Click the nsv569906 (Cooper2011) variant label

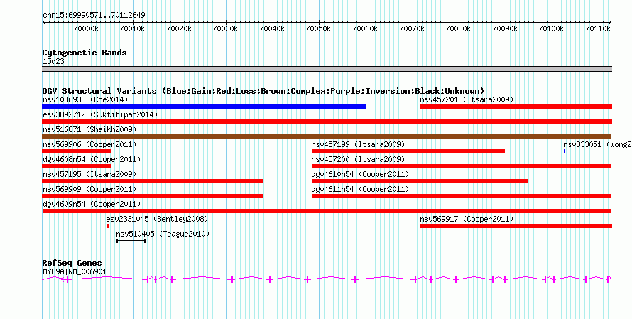89,144
